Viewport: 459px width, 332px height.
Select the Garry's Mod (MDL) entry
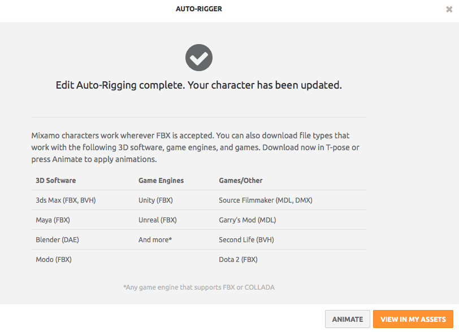248,220
